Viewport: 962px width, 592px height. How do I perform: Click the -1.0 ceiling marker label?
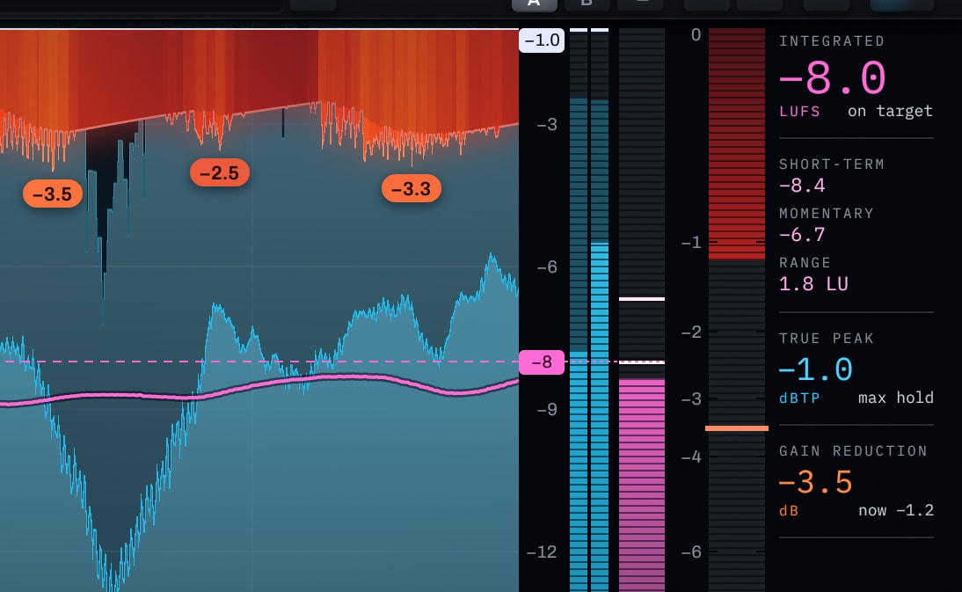542,40
